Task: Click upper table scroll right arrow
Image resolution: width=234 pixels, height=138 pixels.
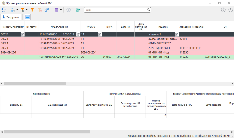Action: 232,84
